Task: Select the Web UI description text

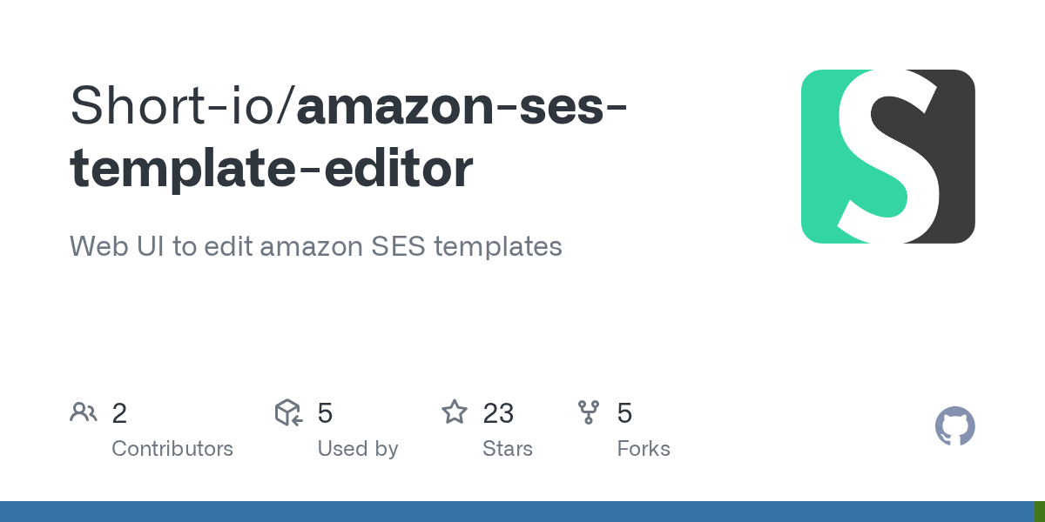Action: (315, 246)
